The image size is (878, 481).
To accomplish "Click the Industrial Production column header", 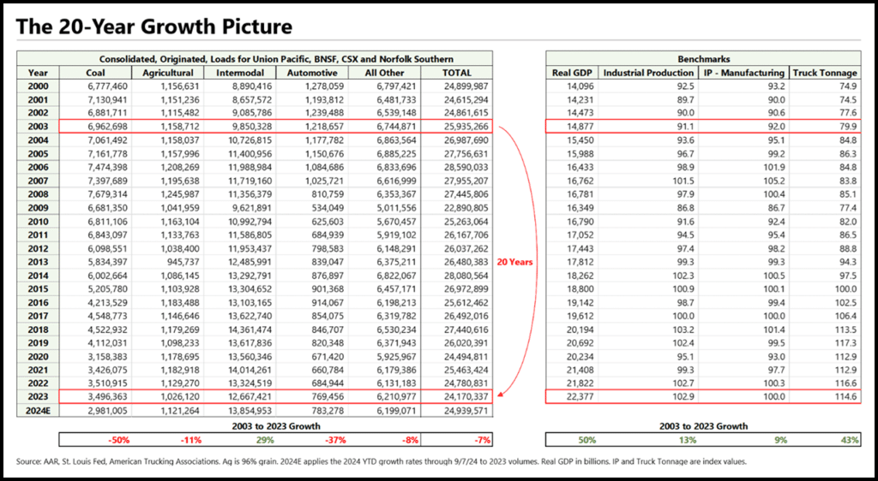I will click(x=649, y=73).
